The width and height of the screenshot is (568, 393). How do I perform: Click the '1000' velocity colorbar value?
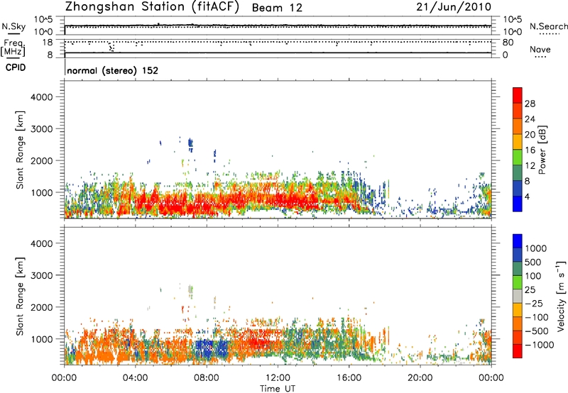tap(536, 248)
